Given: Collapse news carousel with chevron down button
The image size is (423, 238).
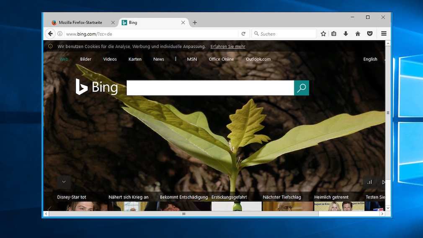Looking at the screenshot, I should tap(64, 182).
